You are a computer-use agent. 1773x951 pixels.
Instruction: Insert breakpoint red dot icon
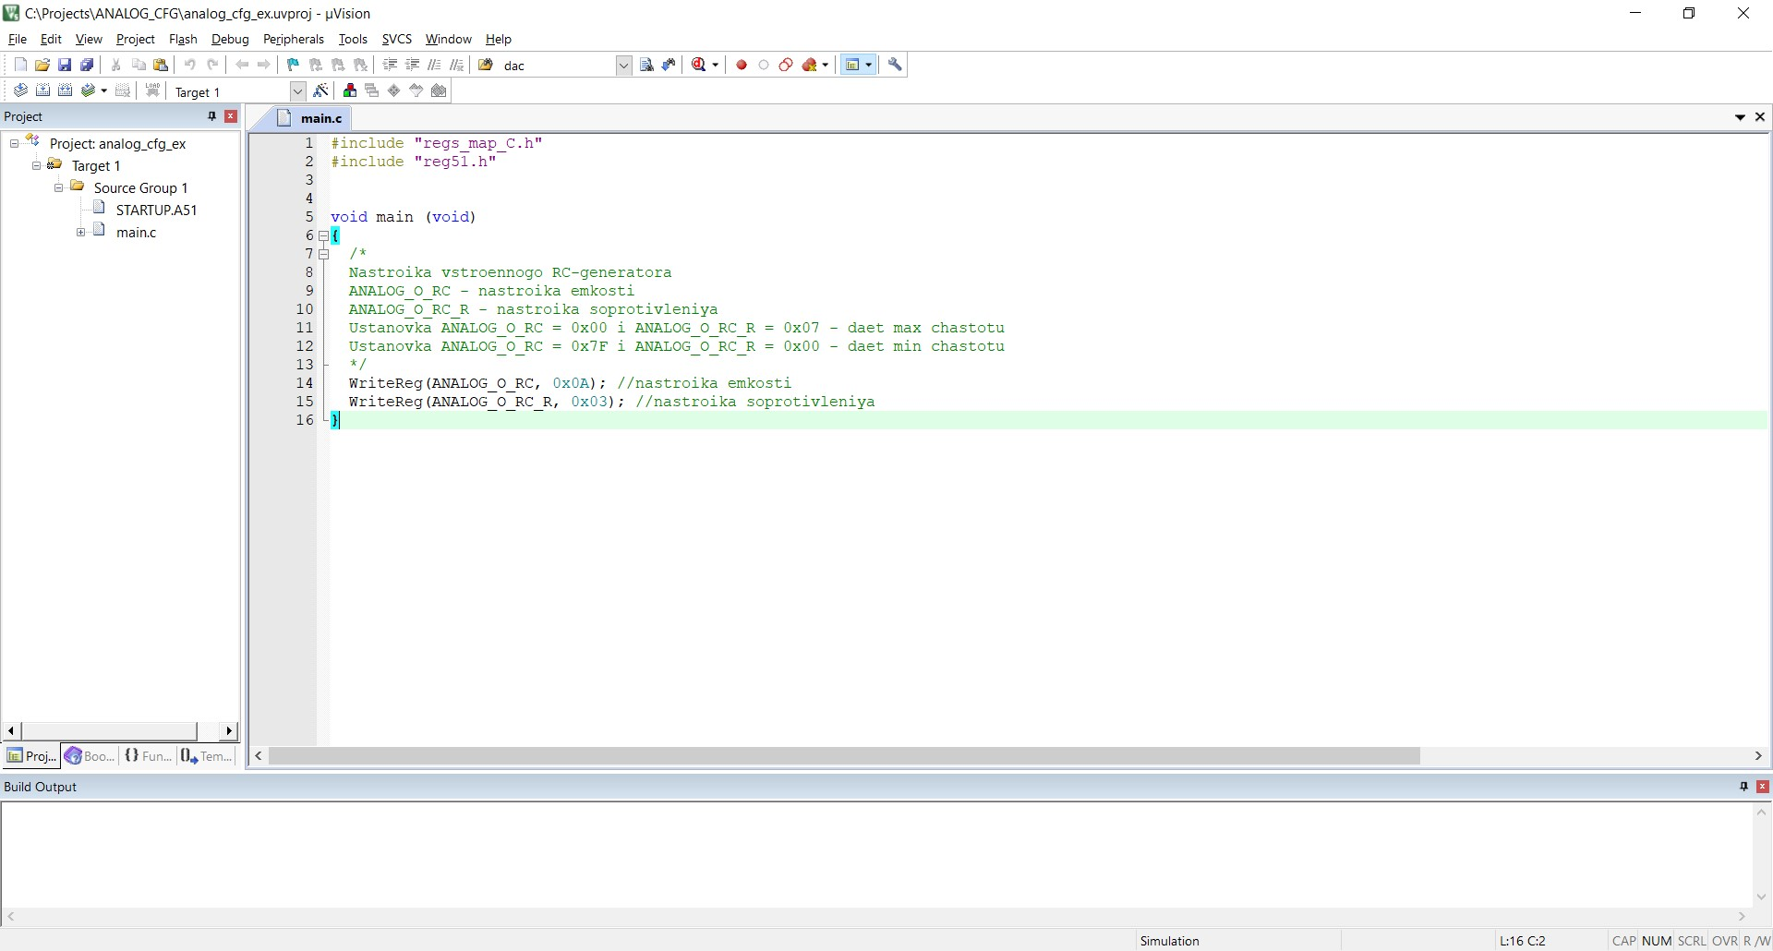742,65
